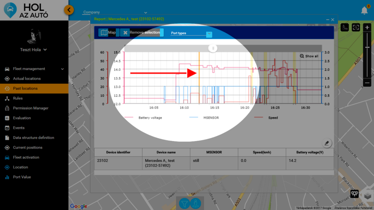
Task: Click the Remove selection button
Action: click(x=140, y=33)
